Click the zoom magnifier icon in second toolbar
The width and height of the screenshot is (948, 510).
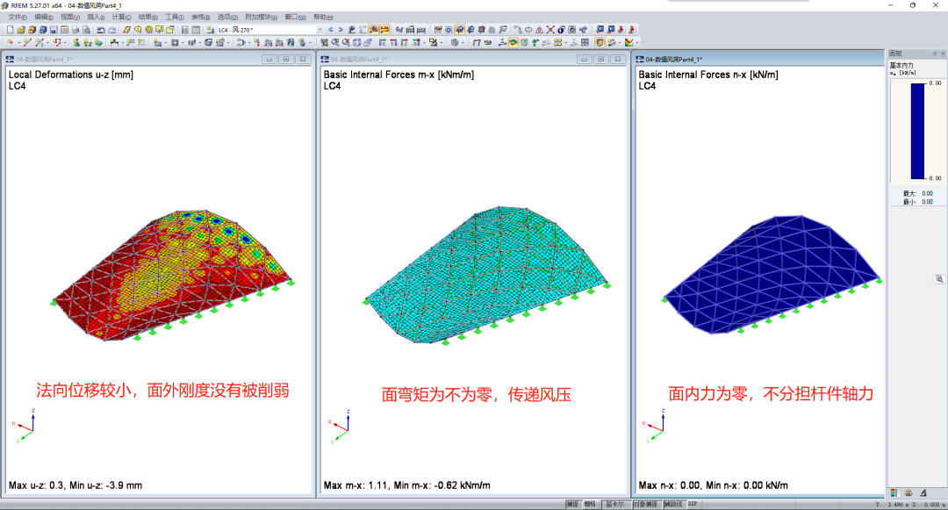(x=335, y=42)
